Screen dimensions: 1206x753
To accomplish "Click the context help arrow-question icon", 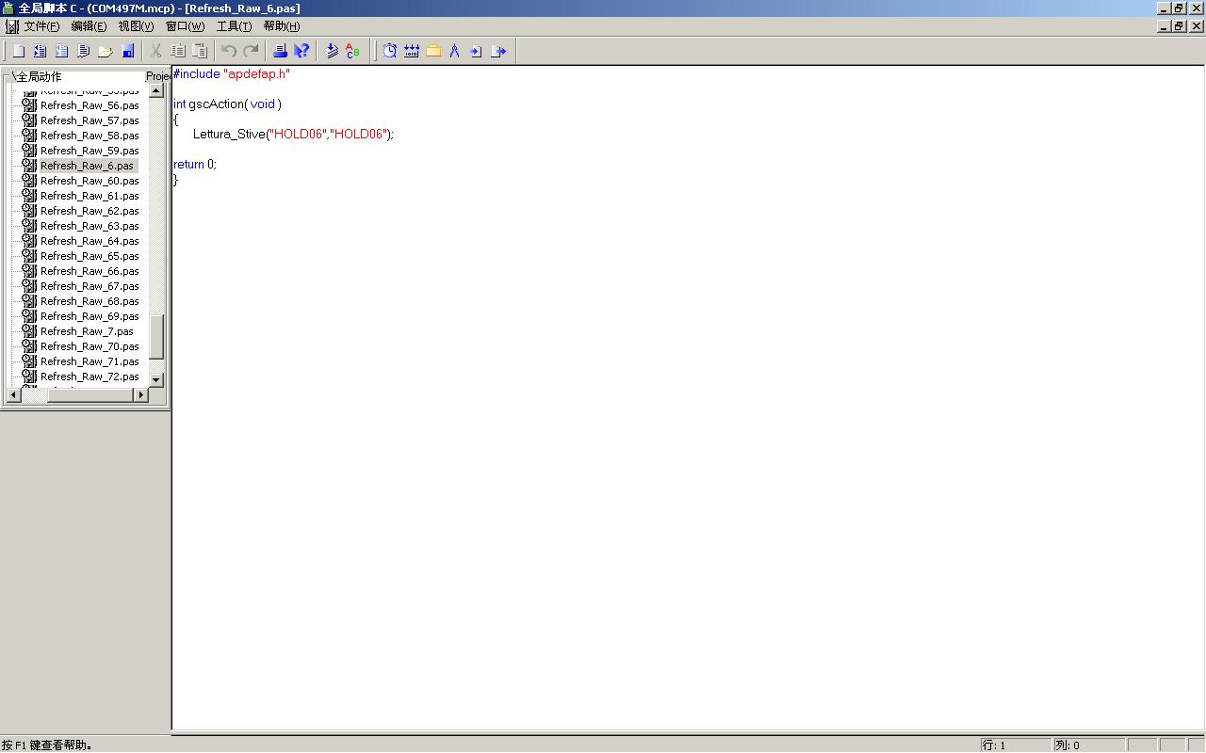I will pos(301,51).
